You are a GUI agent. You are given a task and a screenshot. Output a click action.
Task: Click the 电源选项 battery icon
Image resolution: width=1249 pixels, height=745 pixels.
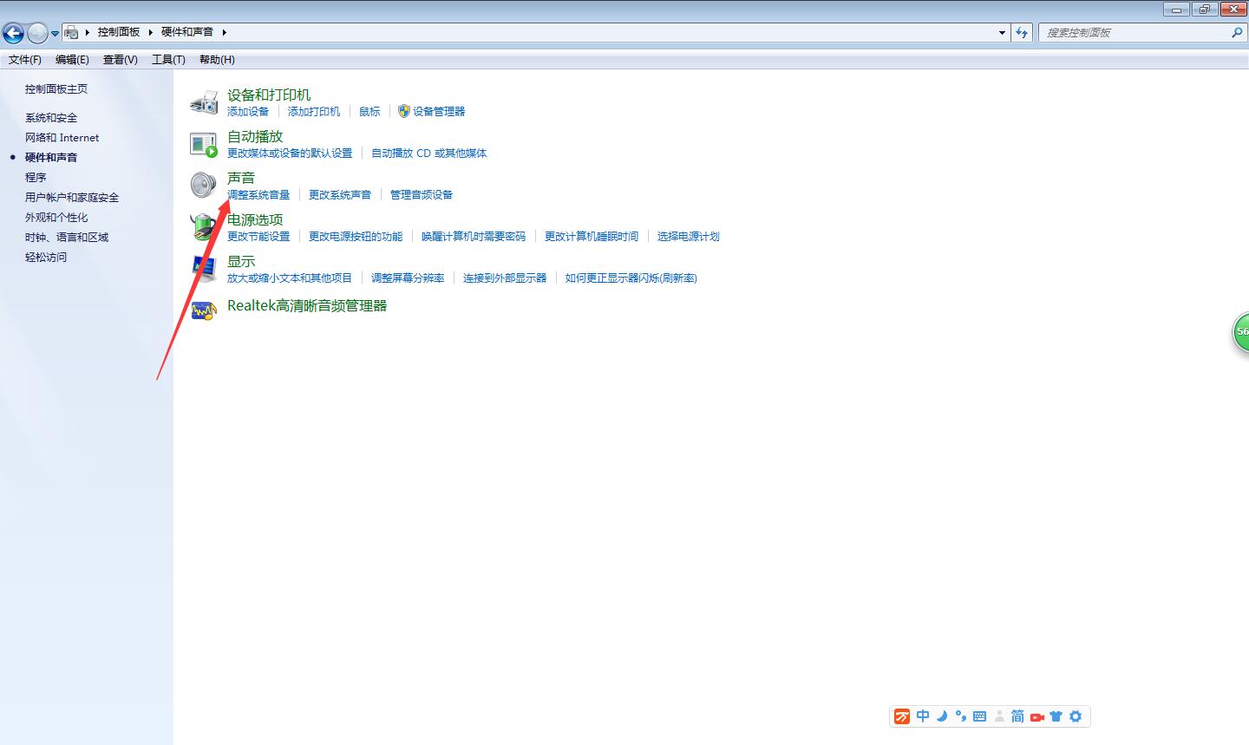[204, 227]
